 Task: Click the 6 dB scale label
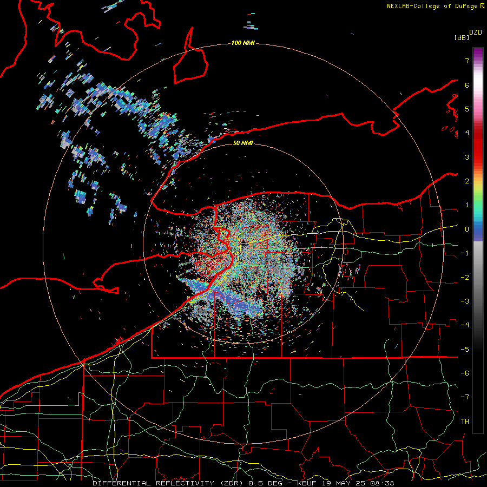(467, 85)
